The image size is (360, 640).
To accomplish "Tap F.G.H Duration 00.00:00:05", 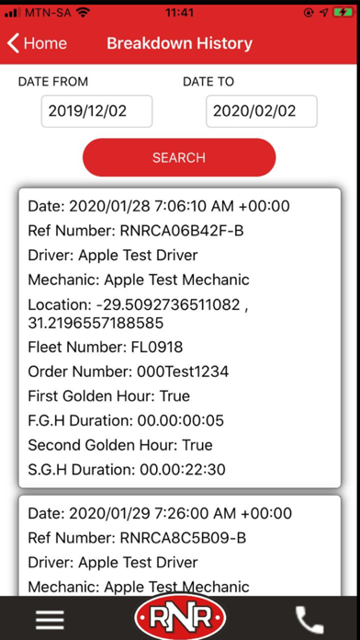I will click(x=126, y=420).
